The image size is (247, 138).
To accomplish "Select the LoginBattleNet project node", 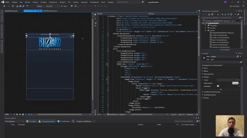I will 213,23.
